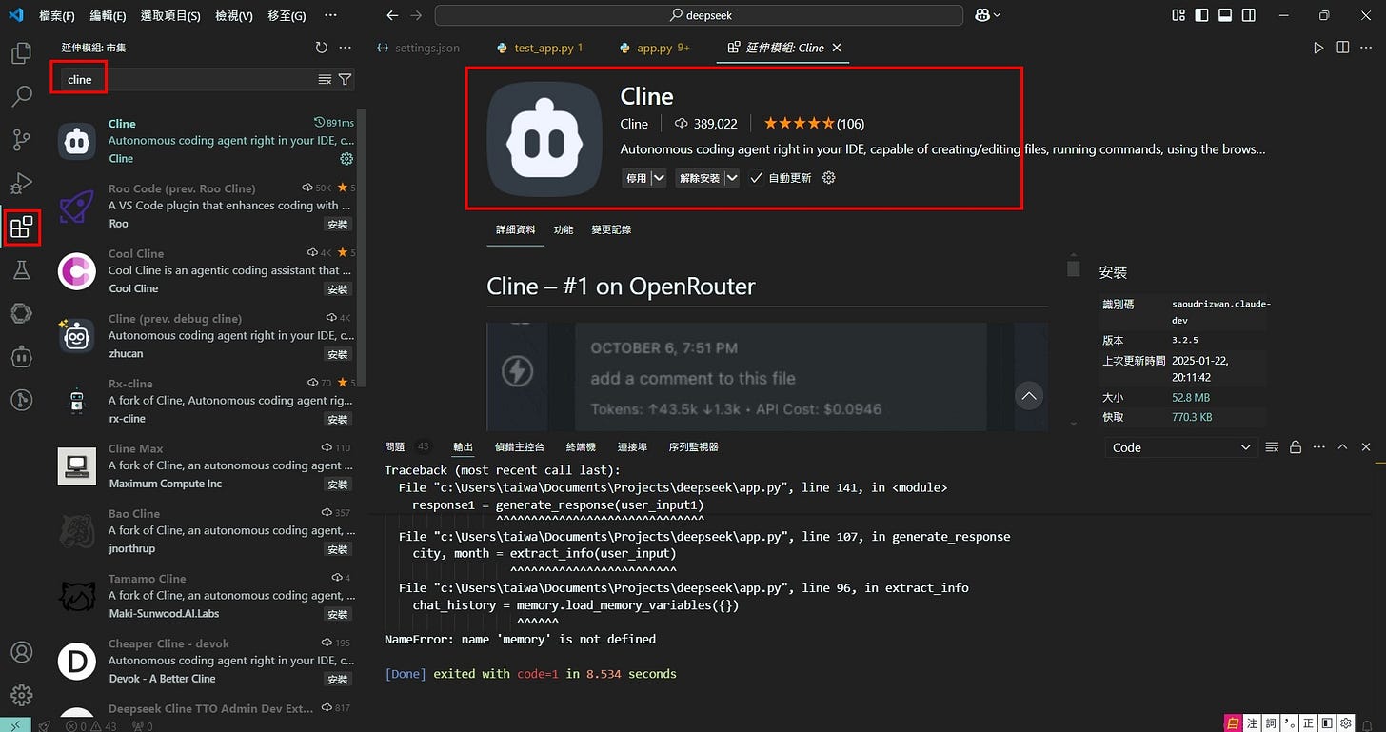1386x732 pixels.
Task: Open more actions in extensions sidebar header
Action: 345,48
